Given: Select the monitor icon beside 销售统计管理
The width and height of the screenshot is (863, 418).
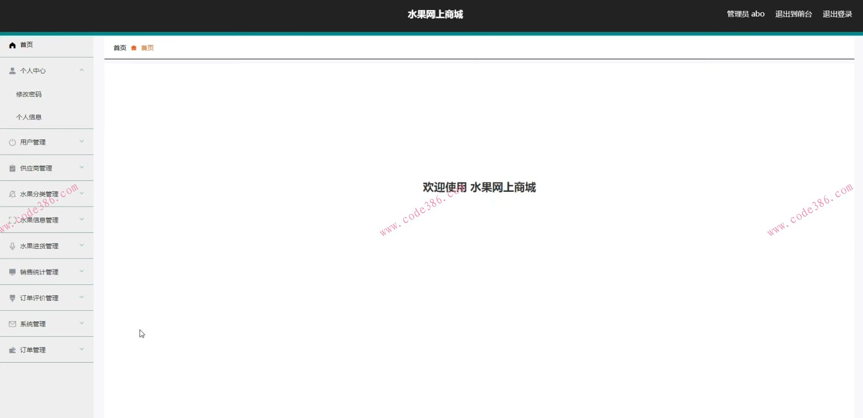Looking at the screenshot, I should click(12, 272).
